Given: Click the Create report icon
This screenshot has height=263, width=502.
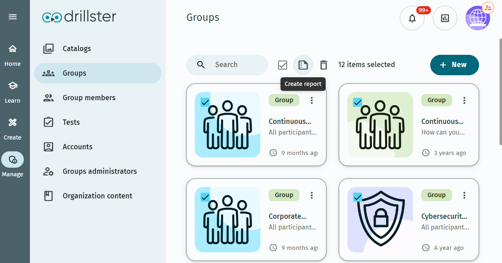Looking at the screenshot, I should [x=303, y=65].
